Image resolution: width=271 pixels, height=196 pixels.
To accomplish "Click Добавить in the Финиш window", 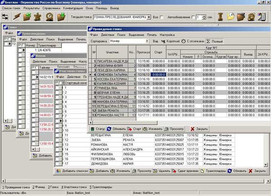I will pos(42,155).
